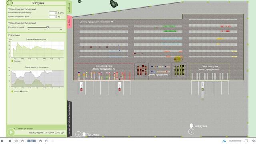The image size is (256, 144).
Task: Click the circular button beside Погрузка label
Action: pos(78,134)
